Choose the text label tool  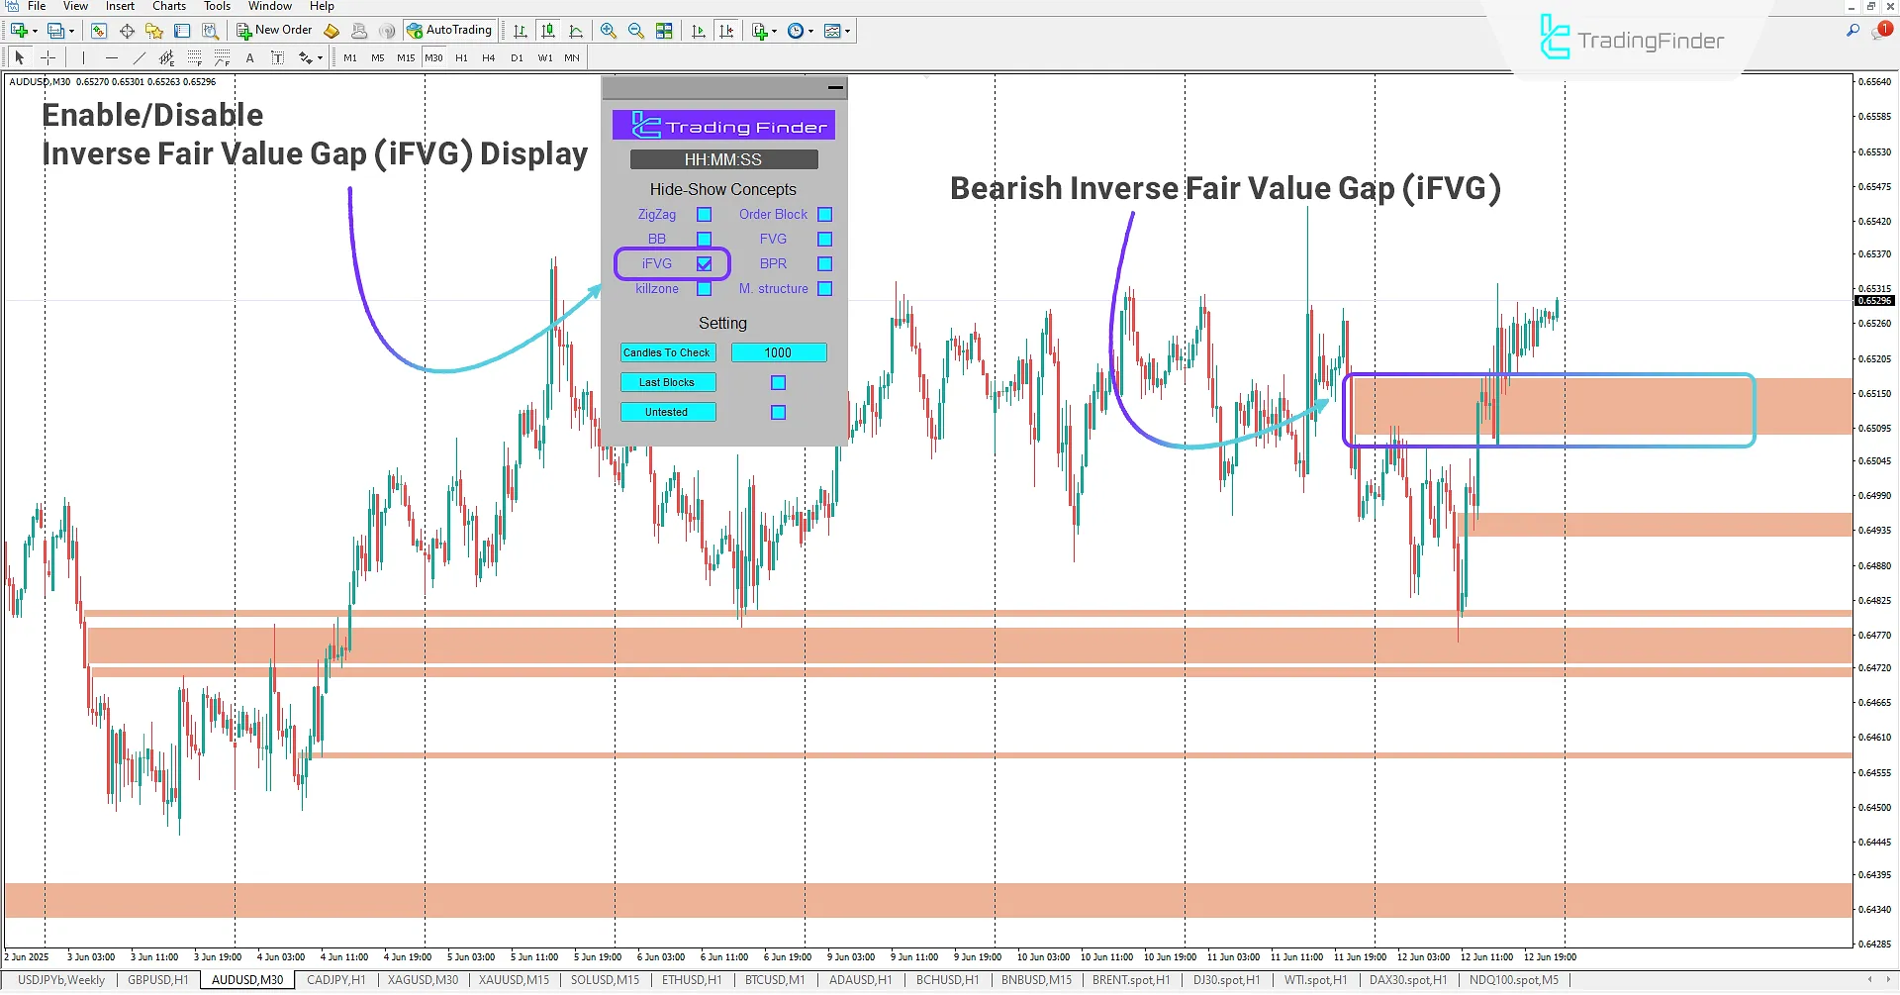250,57
